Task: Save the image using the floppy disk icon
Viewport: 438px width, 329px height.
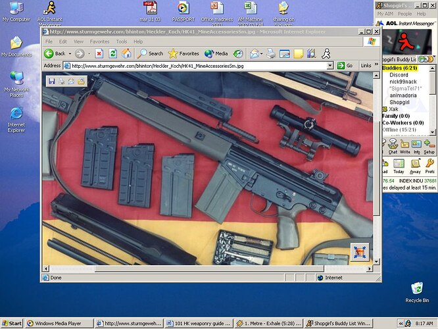Action: pyautogui.click(x=51, y=80)
